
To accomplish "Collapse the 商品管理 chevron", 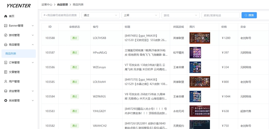I will coord(33,45).
